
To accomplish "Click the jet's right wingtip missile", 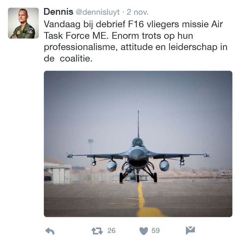I will pyautogui.click(x=207, y=155).
